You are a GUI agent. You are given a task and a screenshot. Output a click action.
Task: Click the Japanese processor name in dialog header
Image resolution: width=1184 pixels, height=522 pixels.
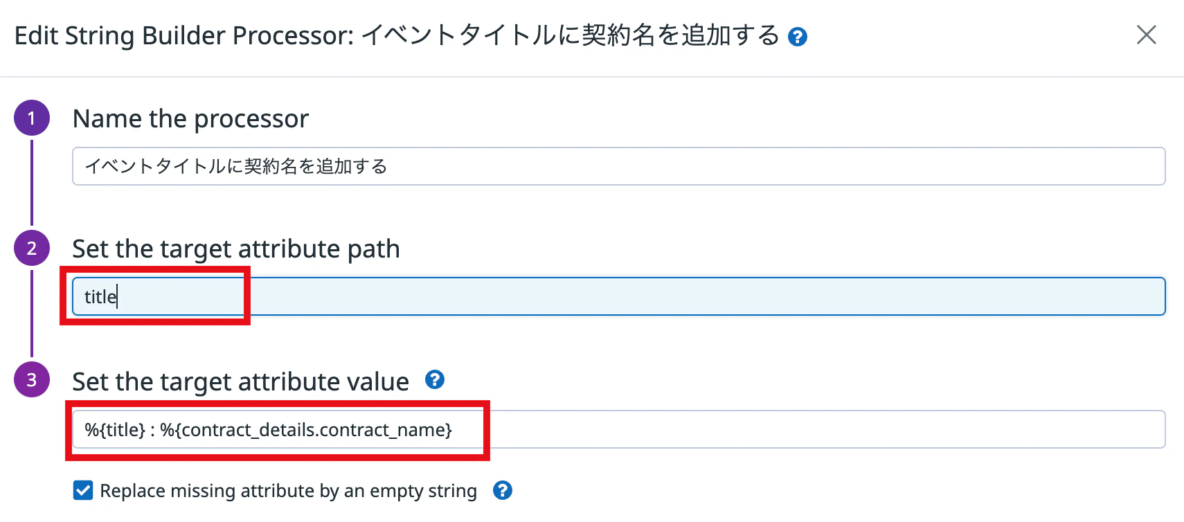point(571,35)
